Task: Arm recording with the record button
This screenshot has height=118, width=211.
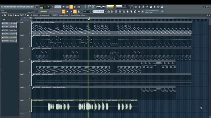Action: 53,7
